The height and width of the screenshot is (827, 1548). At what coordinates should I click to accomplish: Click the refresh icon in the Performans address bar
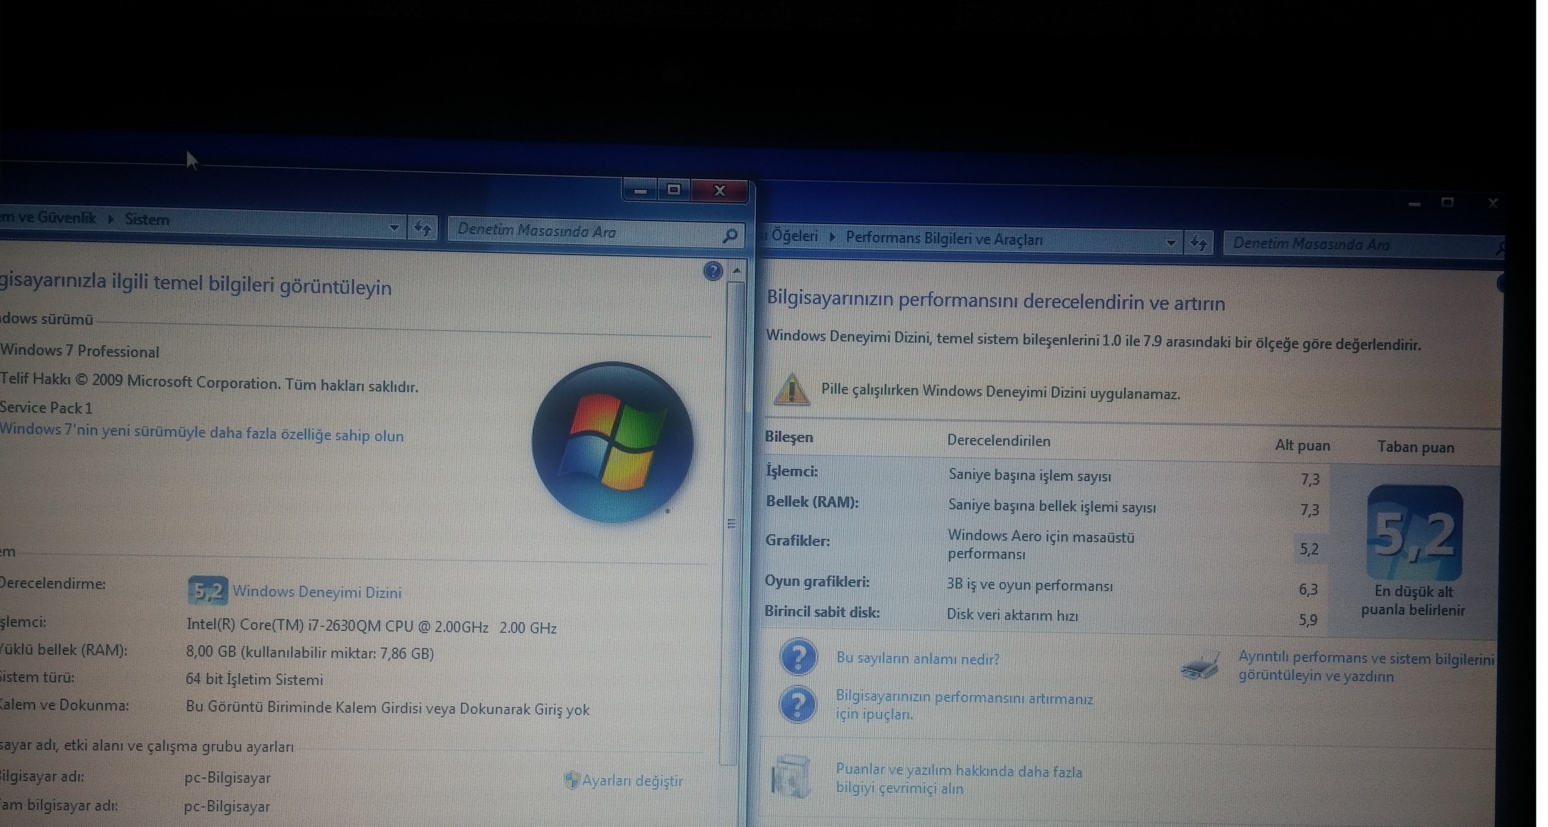[1198, 243]
